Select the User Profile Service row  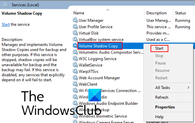click(x=96, y=27)
